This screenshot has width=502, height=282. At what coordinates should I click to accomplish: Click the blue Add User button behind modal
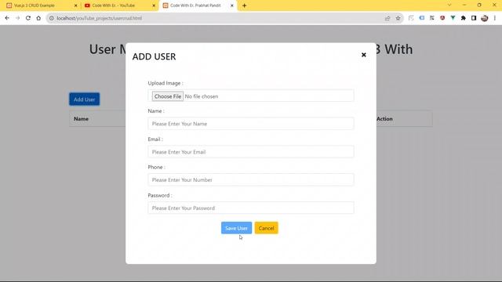click(x=84, y=99)
